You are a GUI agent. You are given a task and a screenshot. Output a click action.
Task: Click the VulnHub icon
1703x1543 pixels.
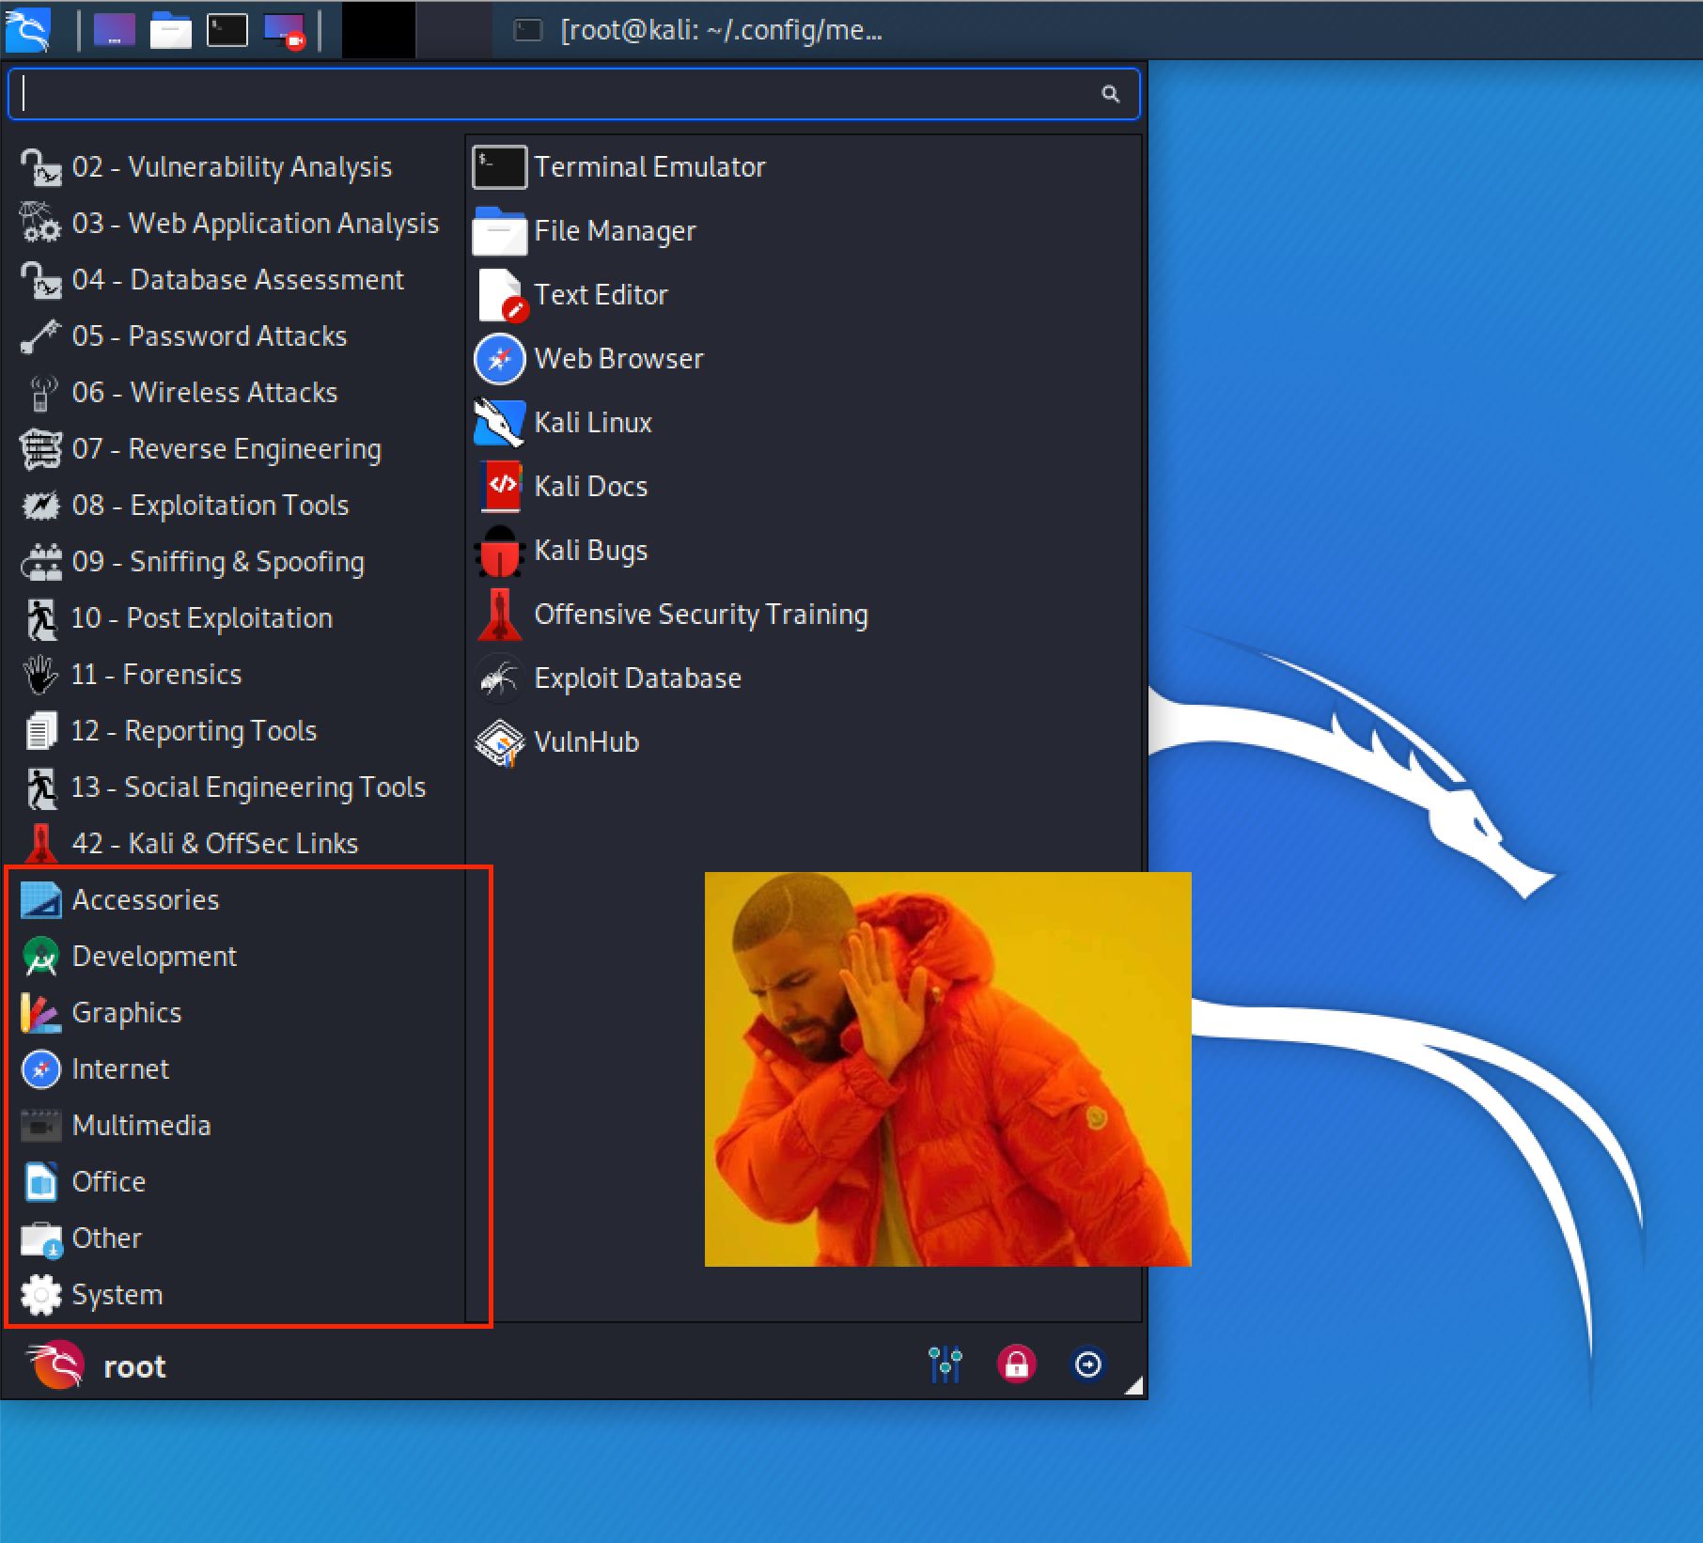pos(499,742)
